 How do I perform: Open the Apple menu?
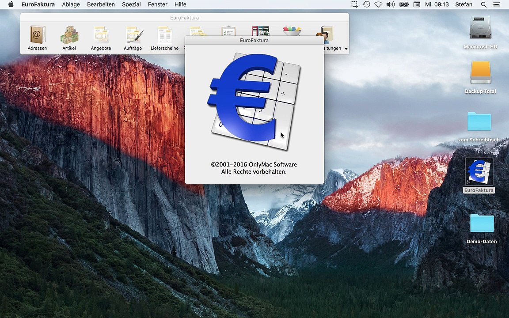[x=11, y=4]
